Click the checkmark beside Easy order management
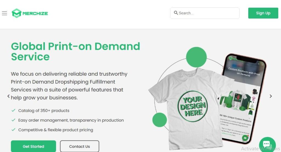This screenshot has width=281, height=152. 13,120
